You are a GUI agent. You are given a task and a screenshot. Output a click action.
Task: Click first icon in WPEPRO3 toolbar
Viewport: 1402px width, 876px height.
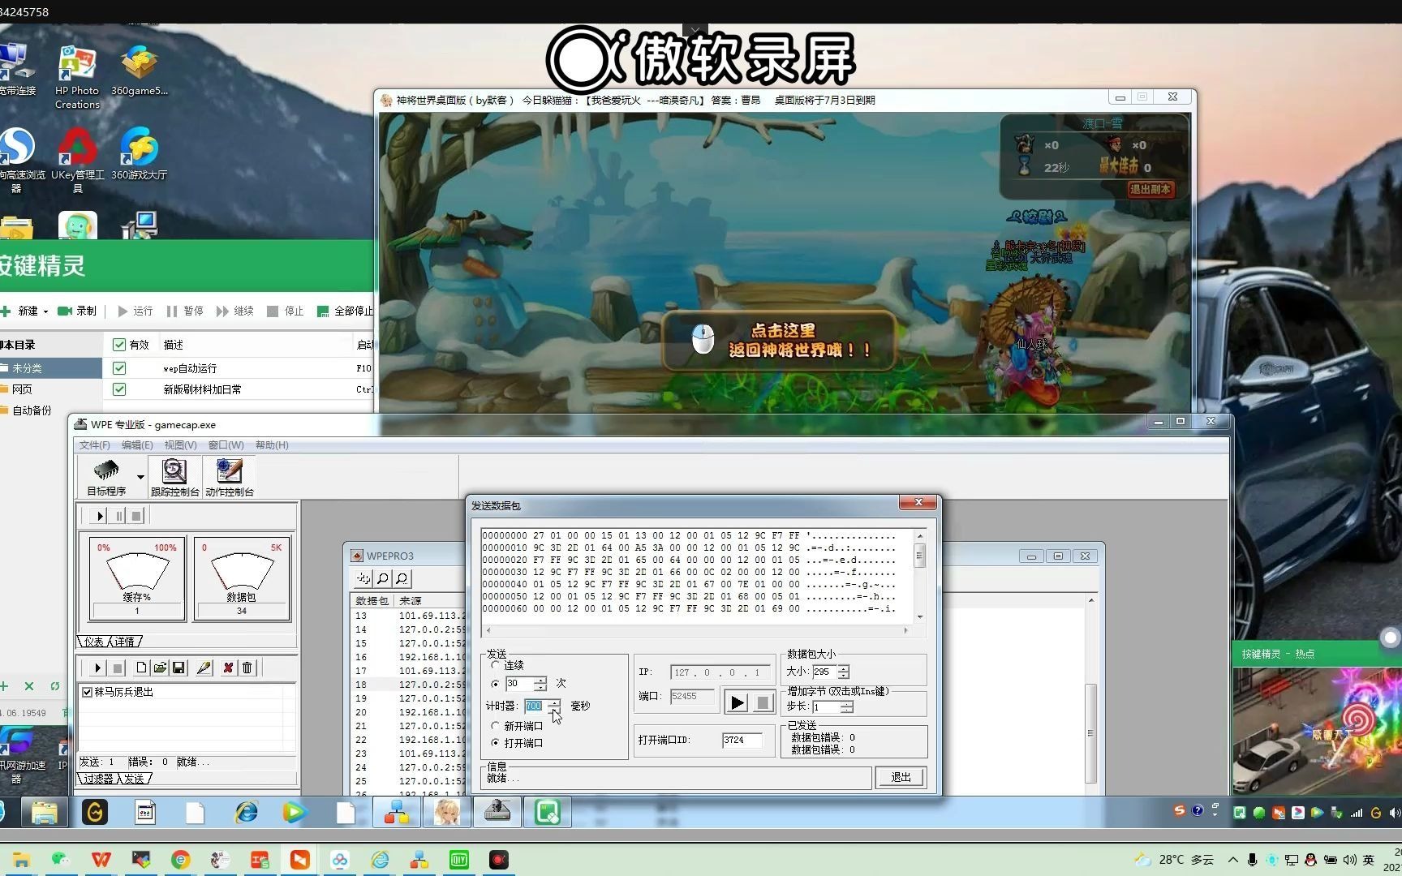click(363, 578)
